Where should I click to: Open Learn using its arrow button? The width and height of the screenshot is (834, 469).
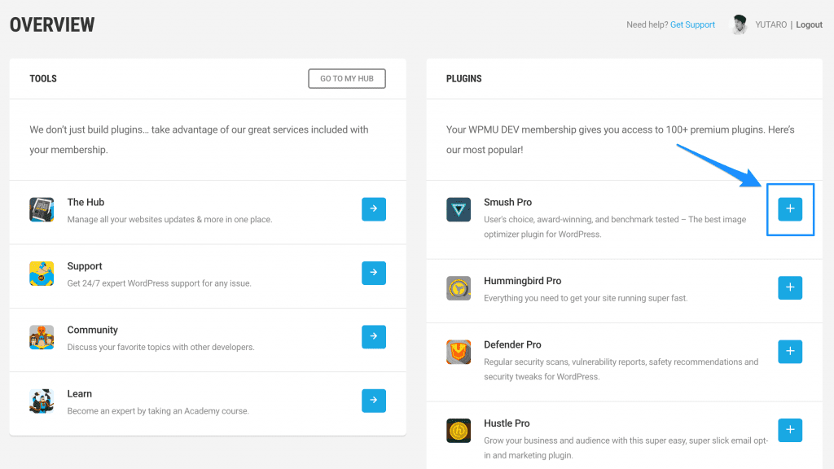pyautogui.click(x=374, y=401)
